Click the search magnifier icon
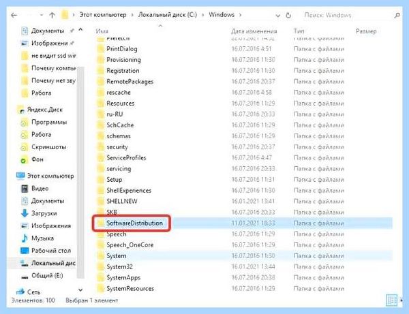 click(397, 16)
